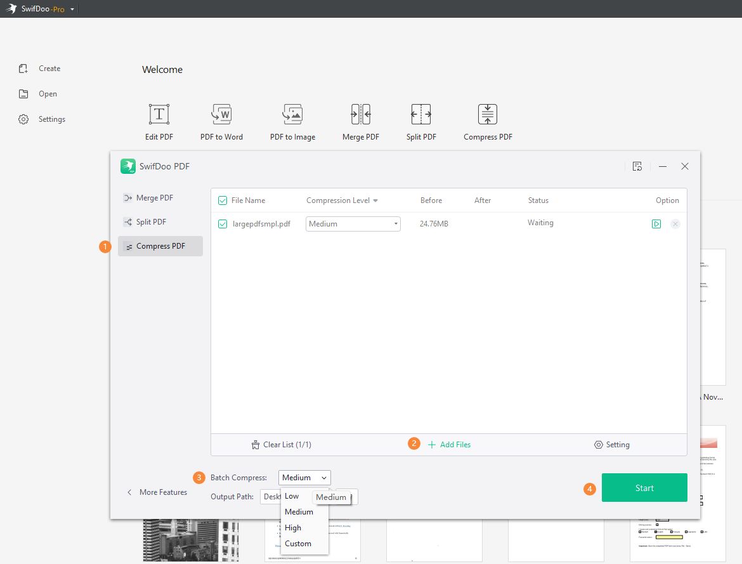
Task: Minimize the SwifDoo PDF dialog
Action: (663, 166)
